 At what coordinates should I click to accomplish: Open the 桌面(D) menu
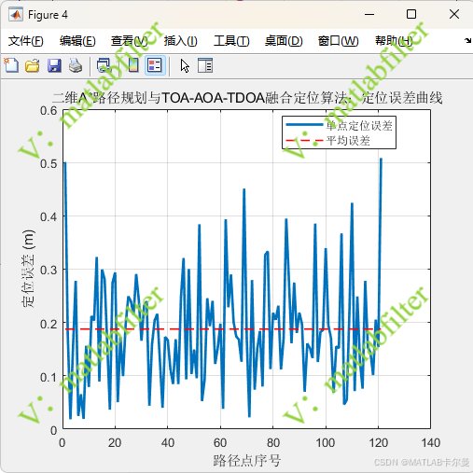[284, 41]
